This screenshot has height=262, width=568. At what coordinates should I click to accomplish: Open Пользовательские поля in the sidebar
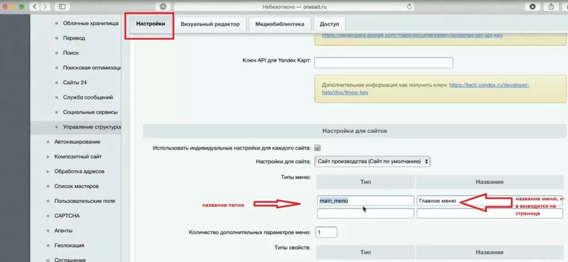tap(84, 201)
